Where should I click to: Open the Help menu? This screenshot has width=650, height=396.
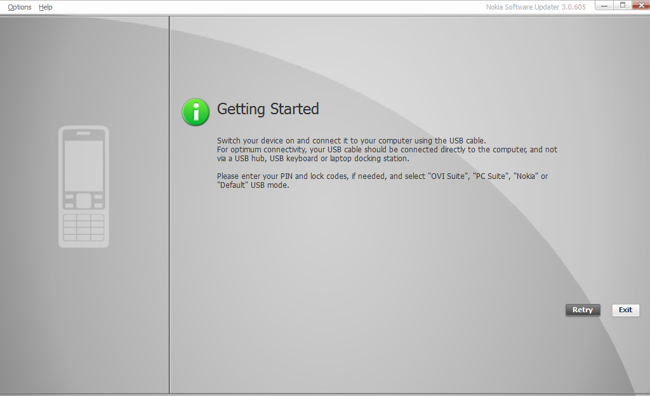click(x=46, y=7)
